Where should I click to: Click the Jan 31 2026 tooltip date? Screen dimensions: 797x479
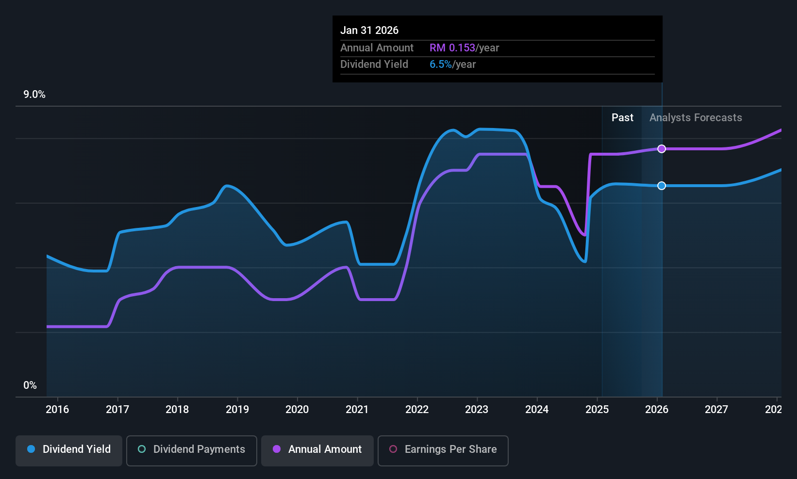point(369,31)
